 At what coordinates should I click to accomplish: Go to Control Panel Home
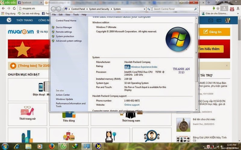click(66, 20)
